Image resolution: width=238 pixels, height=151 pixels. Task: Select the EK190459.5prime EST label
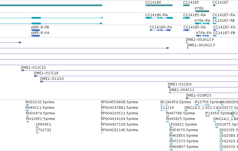pyautogui.click(x=176, y=102)
